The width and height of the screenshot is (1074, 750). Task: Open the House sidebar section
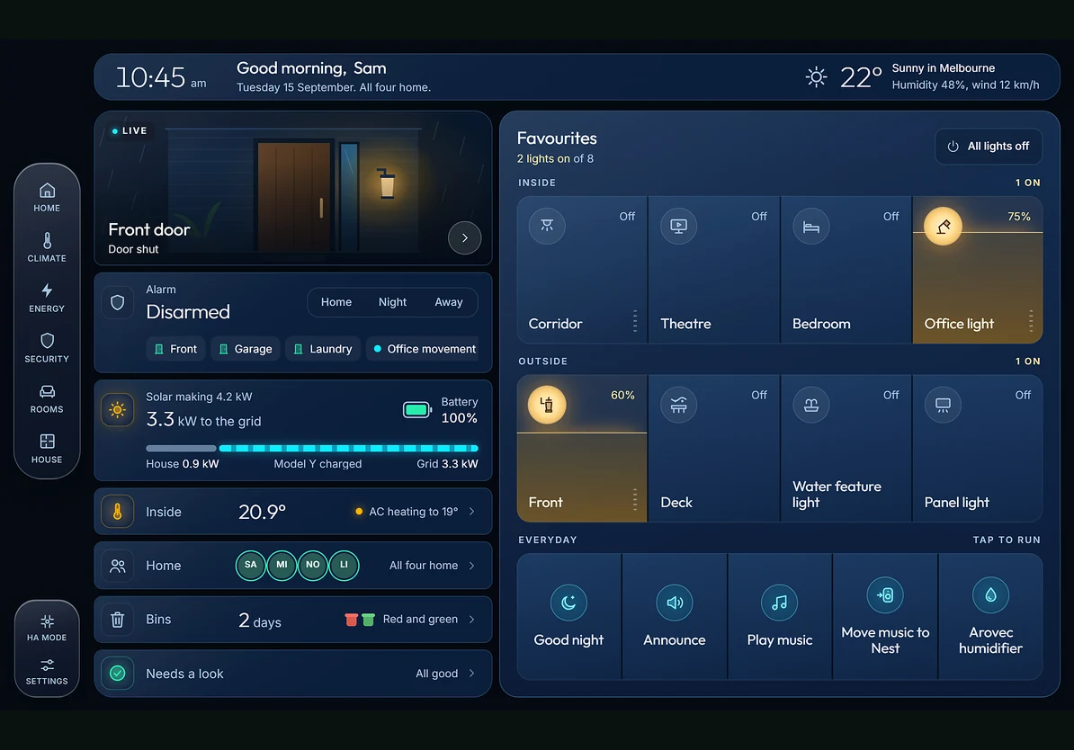(x=47, y=449)
